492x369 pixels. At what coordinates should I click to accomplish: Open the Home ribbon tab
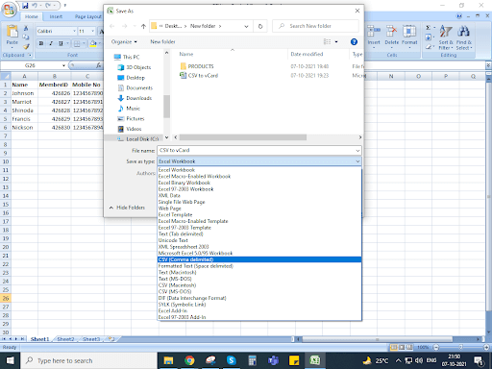point(32,16)
